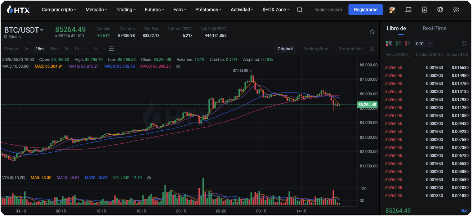
Task: Open the download app icon
Action: pos(424,10)
